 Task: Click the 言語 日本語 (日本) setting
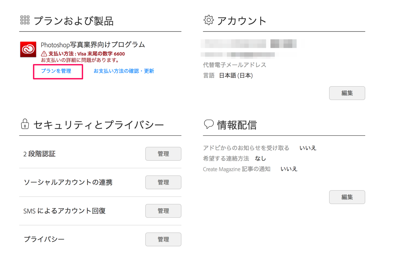228,76
